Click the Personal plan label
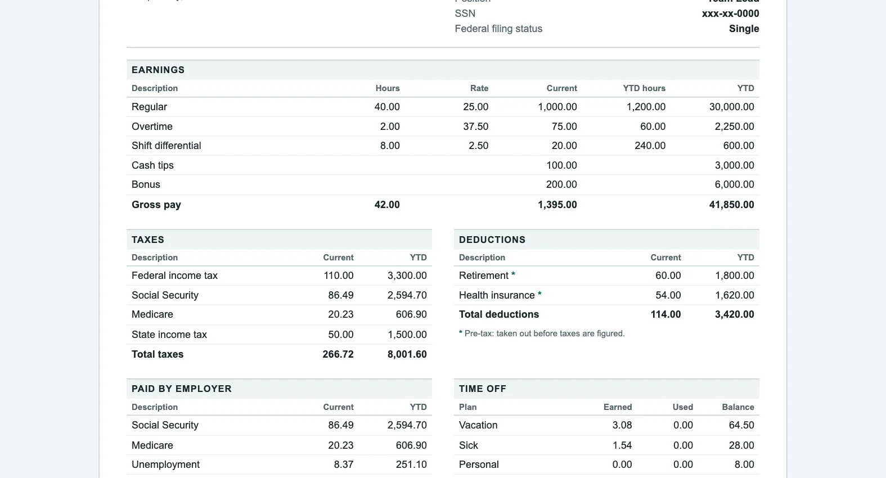This screenshot has height=478, width=886. (479, 465)
